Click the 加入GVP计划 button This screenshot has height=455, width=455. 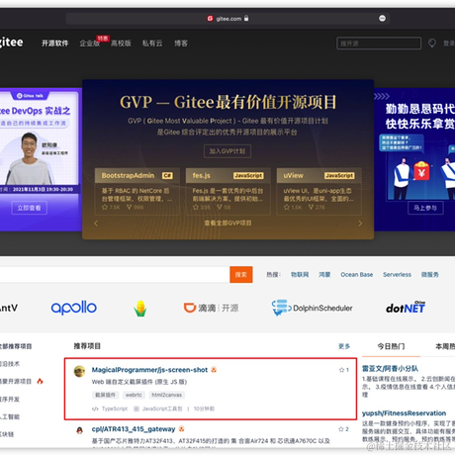(227, 151)
